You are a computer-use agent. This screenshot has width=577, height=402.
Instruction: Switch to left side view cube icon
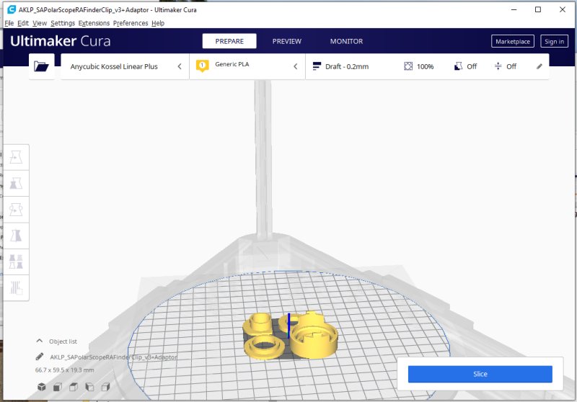point(89,387)
